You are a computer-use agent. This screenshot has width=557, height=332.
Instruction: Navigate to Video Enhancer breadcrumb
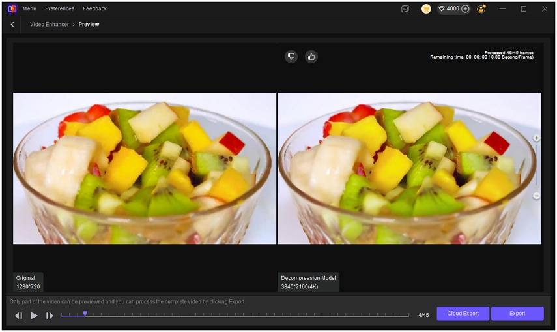pos(50,25)
